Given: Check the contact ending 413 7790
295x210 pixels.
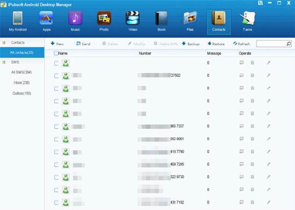Looking at the screenshot, I should tap(56, 152).
